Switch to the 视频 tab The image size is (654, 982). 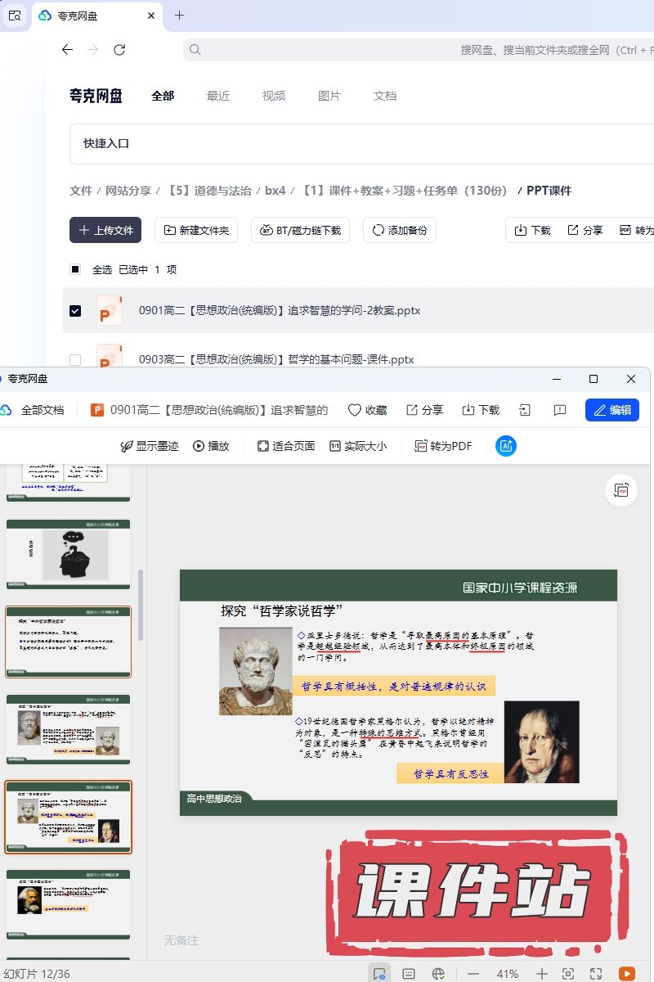[x=274, y=96]
